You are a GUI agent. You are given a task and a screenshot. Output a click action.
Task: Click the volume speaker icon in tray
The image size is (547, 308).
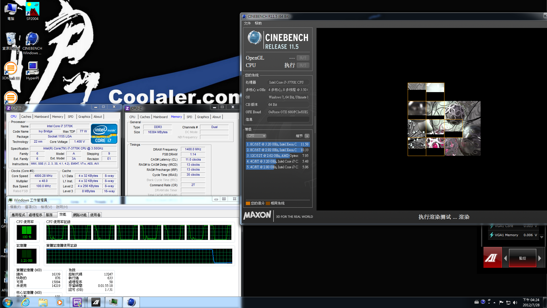pos(515,303)
